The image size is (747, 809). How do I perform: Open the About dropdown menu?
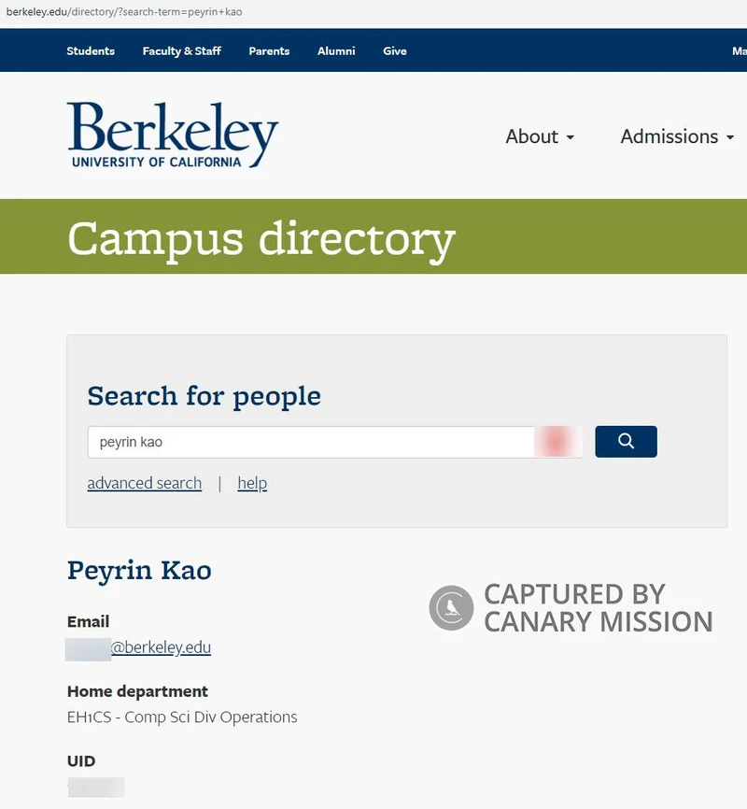click(532, 136)
